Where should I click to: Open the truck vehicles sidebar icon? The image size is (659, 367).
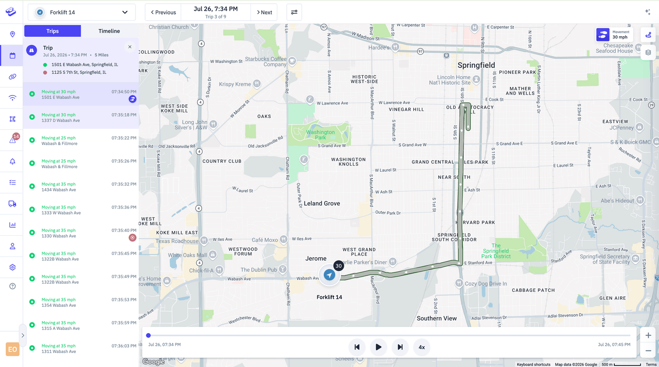12,204
